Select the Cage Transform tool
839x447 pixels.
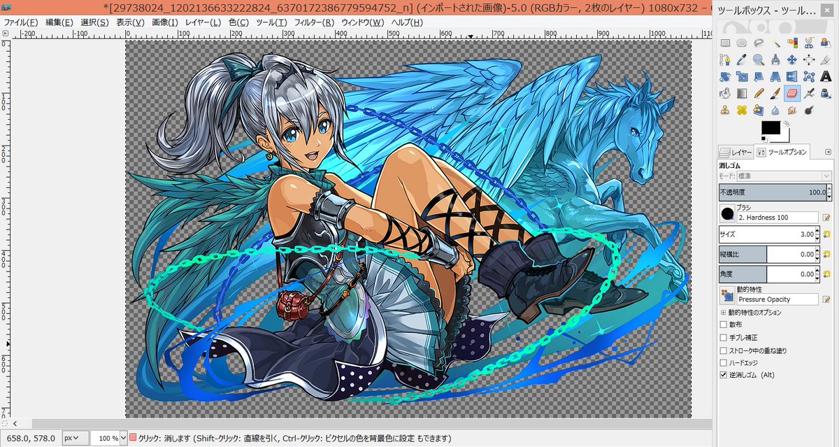pos(809,76)
